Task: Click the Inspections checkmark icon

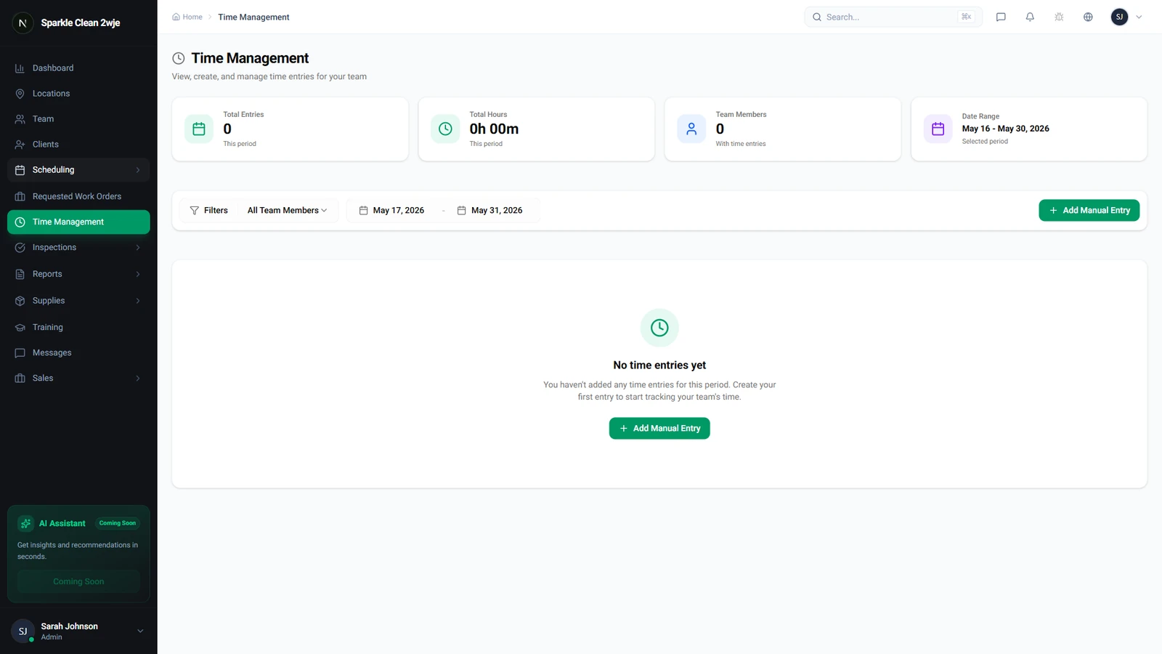Action: (x=20, y=248)
